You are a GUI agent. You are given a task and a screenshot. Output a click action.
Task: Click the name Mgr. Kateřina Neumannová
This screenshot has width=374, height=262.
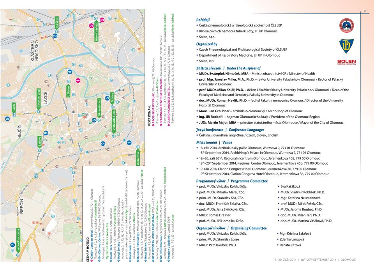(300, 198)
